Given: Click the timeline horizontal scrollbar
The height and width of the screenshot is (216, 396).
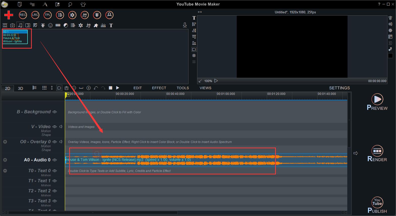Looking at the screenshot, I should point(93,213).
